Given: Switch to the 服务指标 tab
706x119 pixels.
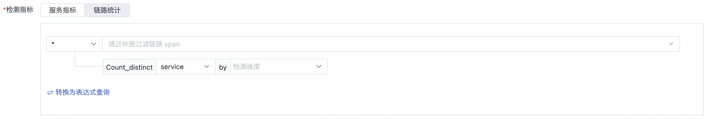Looking at the screenshot, I should click(63, 10).
